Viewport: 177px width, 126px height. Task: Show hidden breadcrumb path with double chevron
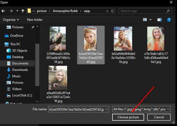[x=34, y=11]
